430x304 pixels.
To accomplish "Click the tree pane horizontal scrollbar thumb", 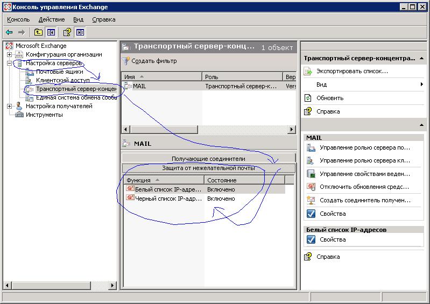I will click(51, 285).
